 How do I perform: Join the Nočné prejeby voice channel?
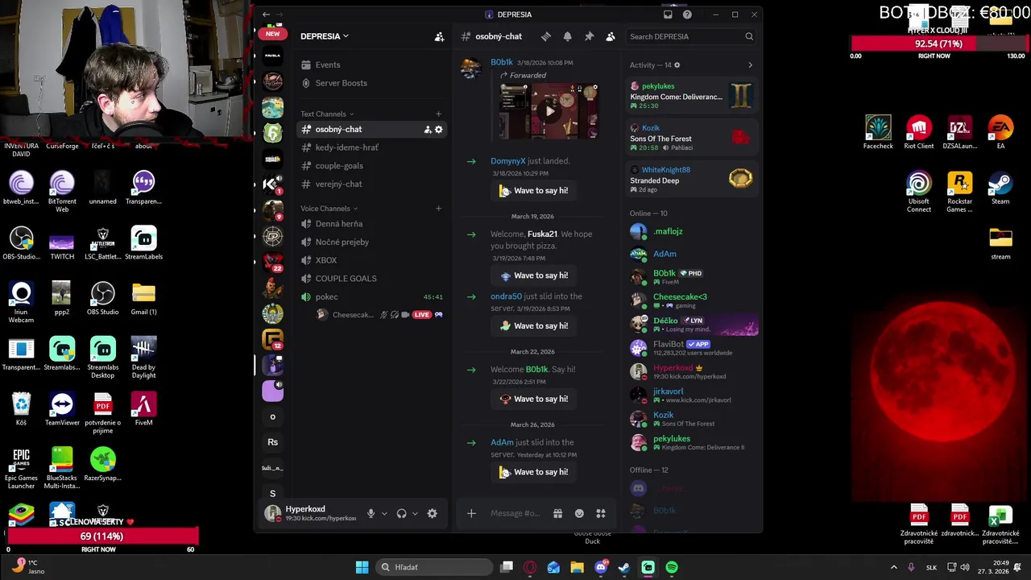point(371,242)
